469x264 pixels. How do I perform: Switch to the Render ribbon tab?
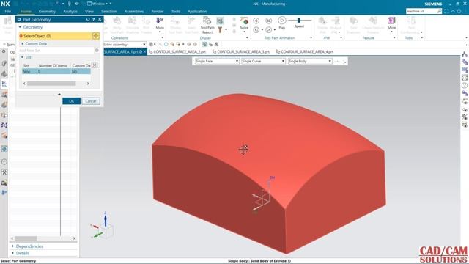(158, 11)
